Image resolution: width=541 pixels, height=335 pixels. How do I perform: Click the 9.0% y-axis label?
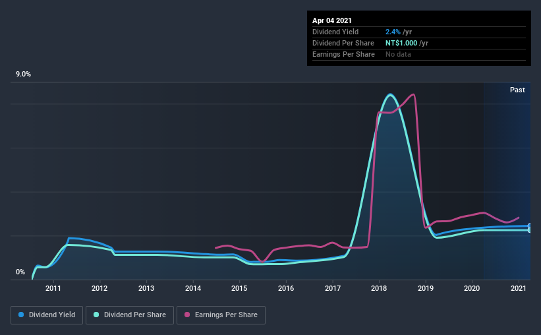coord(23,75)
